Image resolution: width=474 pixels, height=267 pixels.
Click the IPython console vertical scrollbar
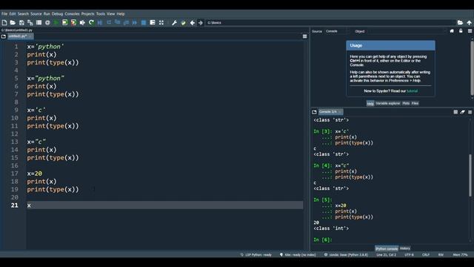coord(470,176)
